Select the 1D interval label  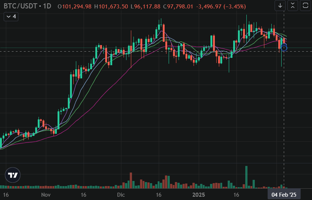click(45, 6)
